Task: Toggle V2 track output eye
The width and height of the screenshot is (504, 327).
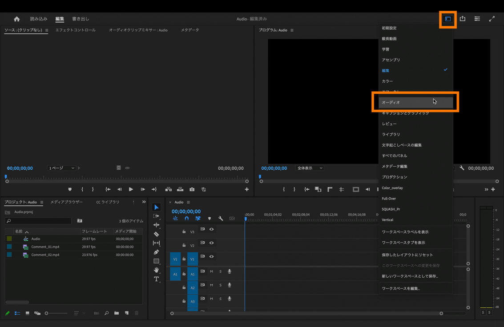Action: pyautogui.click(x=211, y=243)
